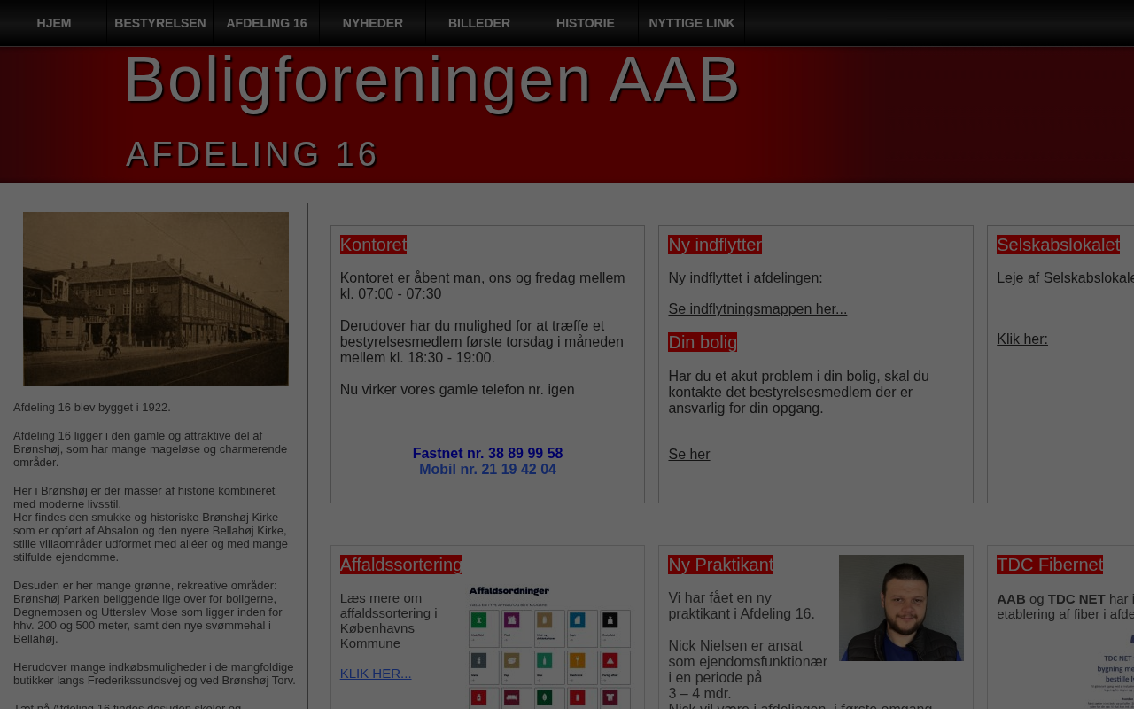
Task: Open the 'Leje af Selskabslokalet' link
Action: pyautogui.click(x=1065, y=278)
